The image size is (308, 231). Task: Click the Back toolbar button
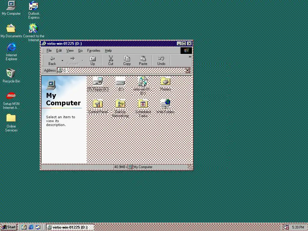[x=52, y=61]
